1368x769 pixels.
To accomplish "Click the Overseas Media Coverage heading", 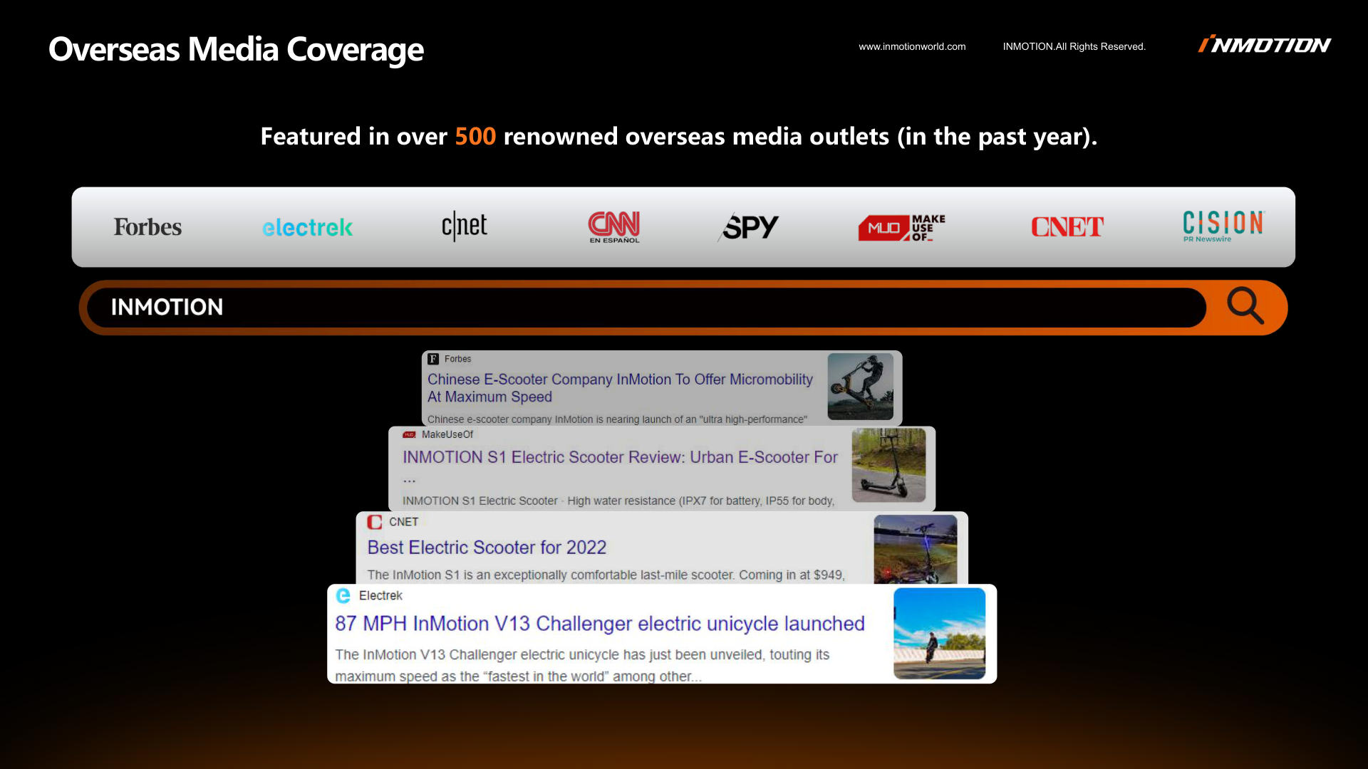I will (236, 49).
